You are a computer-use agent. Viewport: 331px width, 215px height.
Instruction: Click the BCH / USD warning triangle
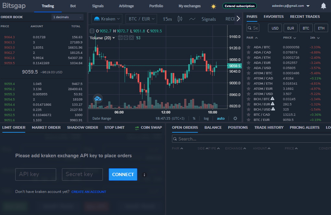(x=273, y=109)
